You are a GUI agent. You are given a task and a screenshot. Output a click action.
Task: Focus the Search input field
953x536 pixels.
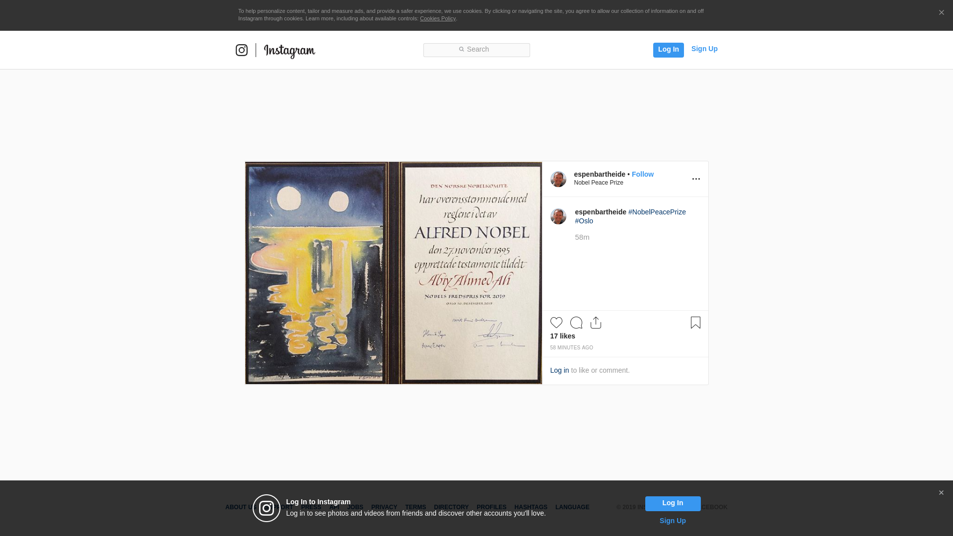(476, 50)
